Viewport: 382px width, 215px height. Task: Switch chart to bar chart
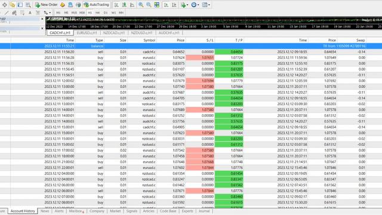pyautogui.click(x=116, y=5)
